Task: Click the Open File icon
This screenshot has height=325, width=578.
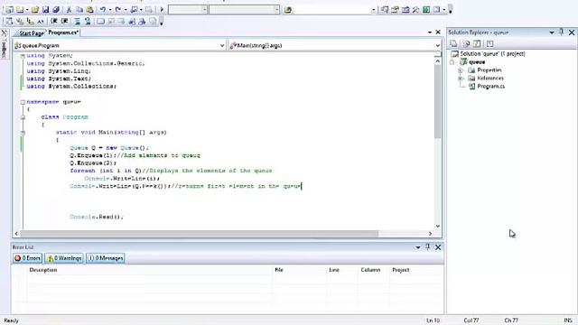Action: 35,10
